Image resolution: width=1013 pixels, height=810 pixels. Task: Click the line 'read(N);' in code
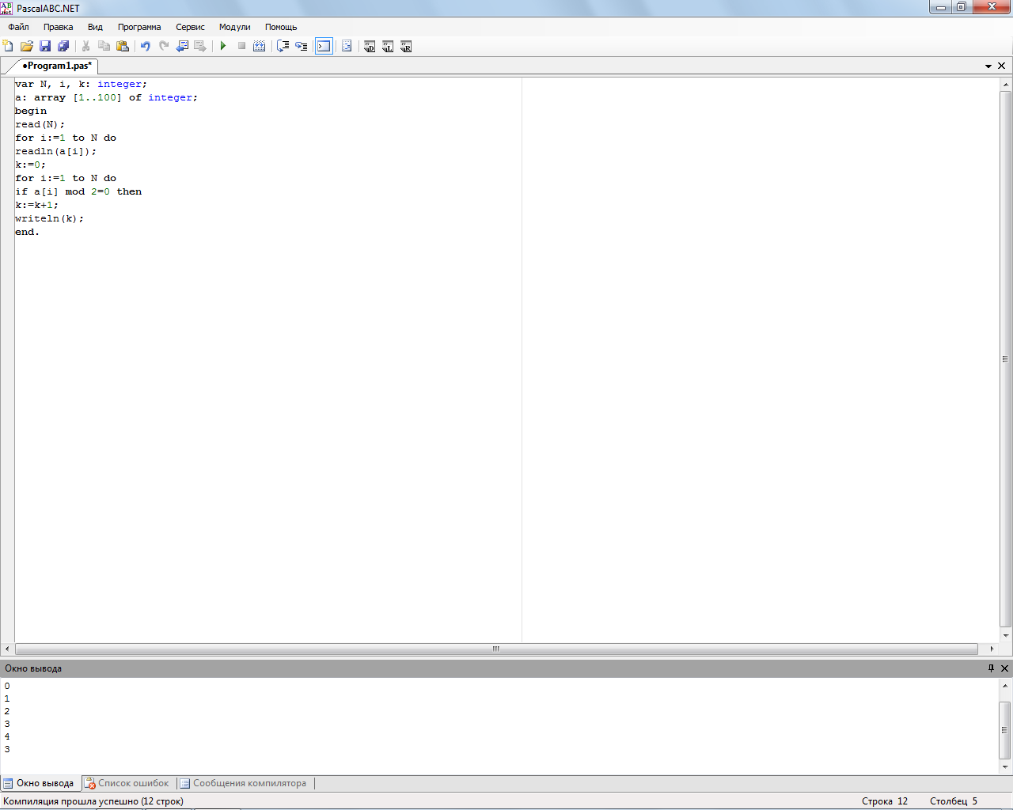click(x=40, y=124)
